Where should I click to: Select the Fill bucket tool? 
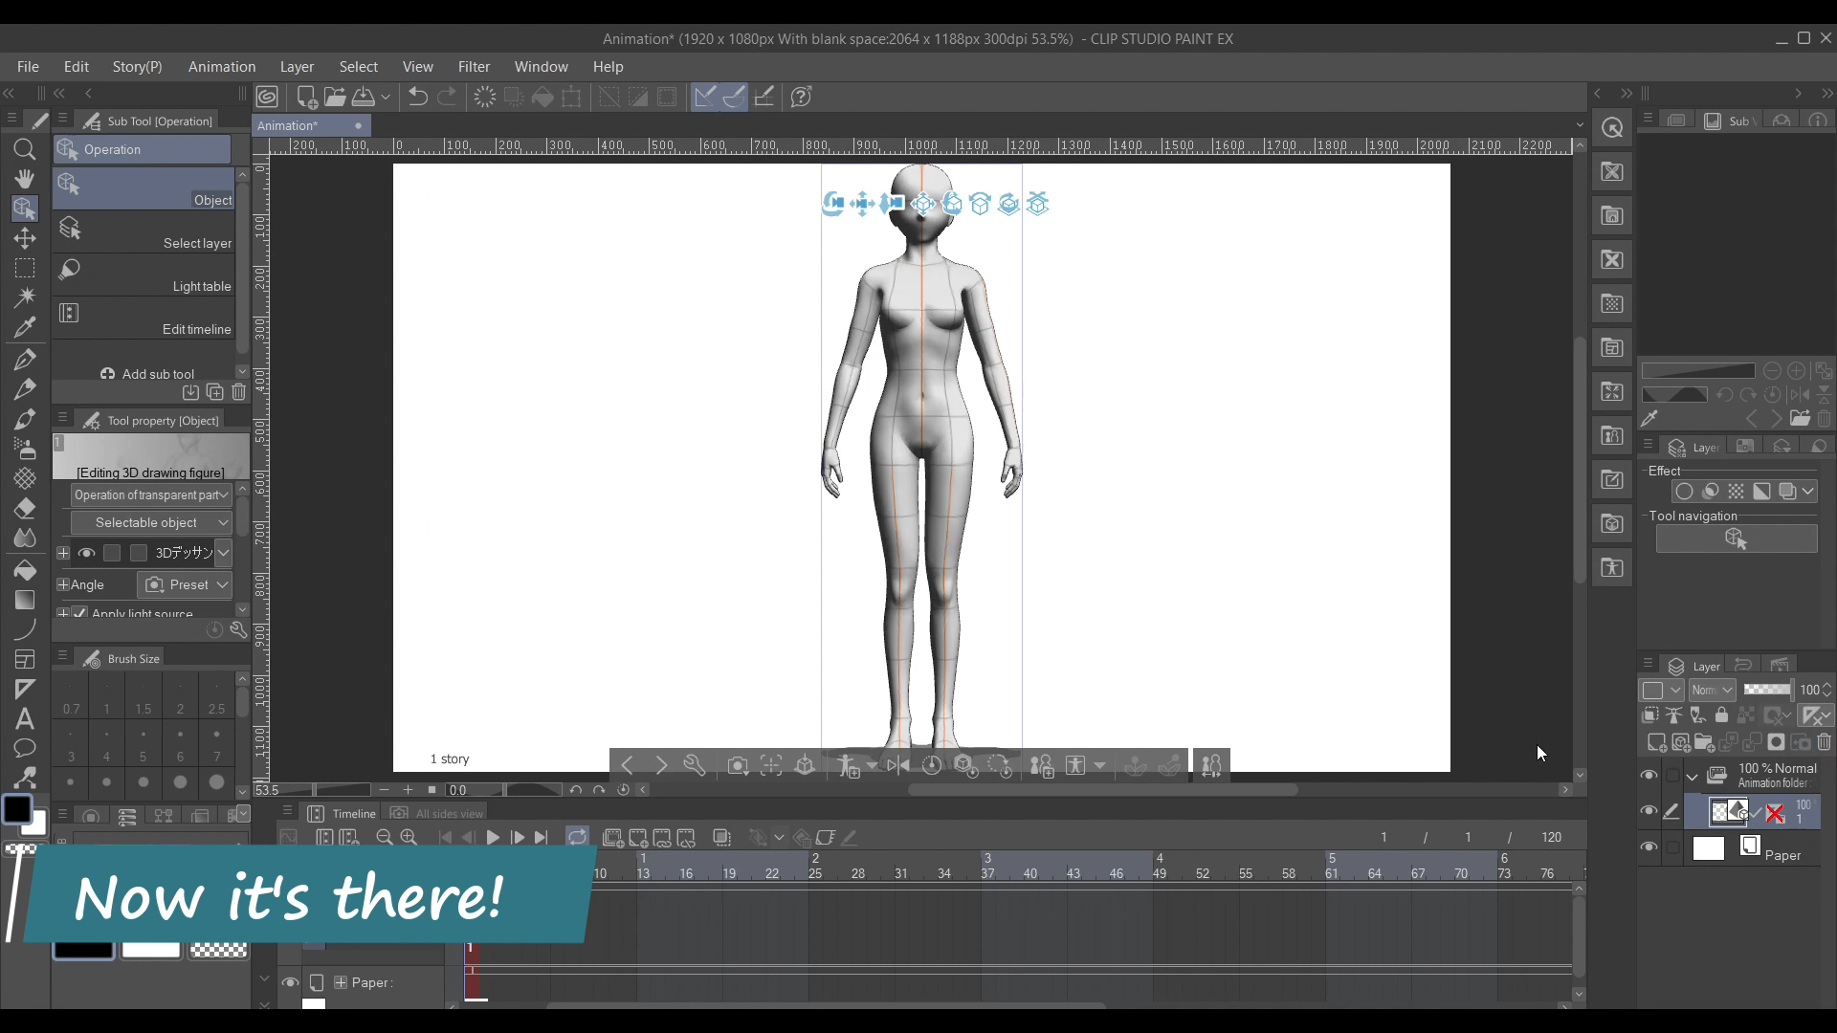click(x=25, y=571)
